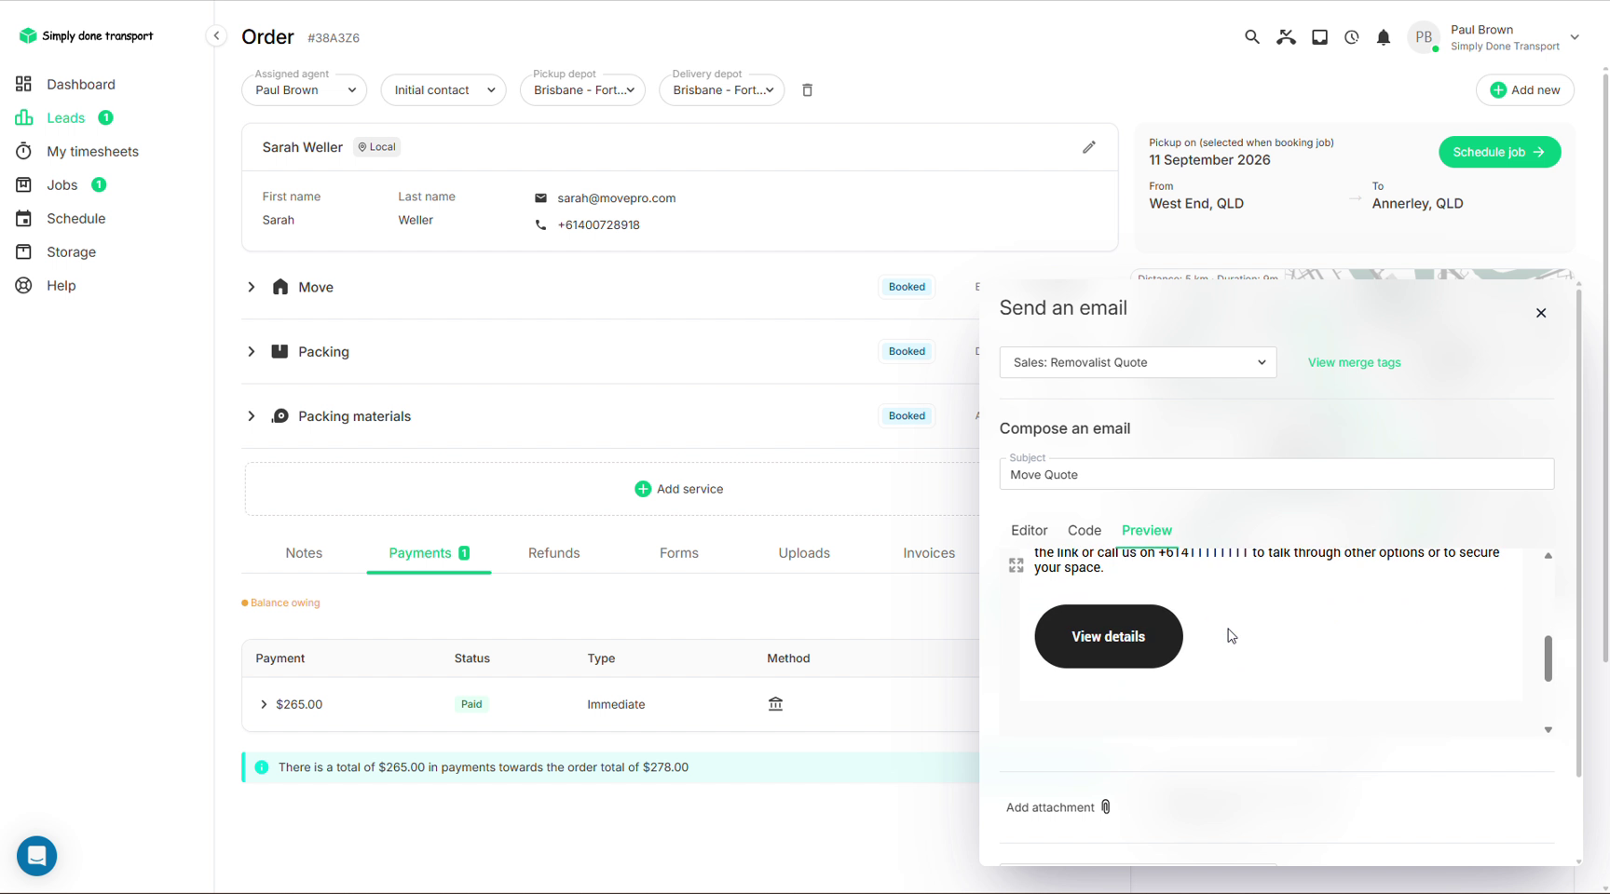Screen dimensions: 1610x894
Task: Open Pickup depot dropdown
Action: coord(582,90)
